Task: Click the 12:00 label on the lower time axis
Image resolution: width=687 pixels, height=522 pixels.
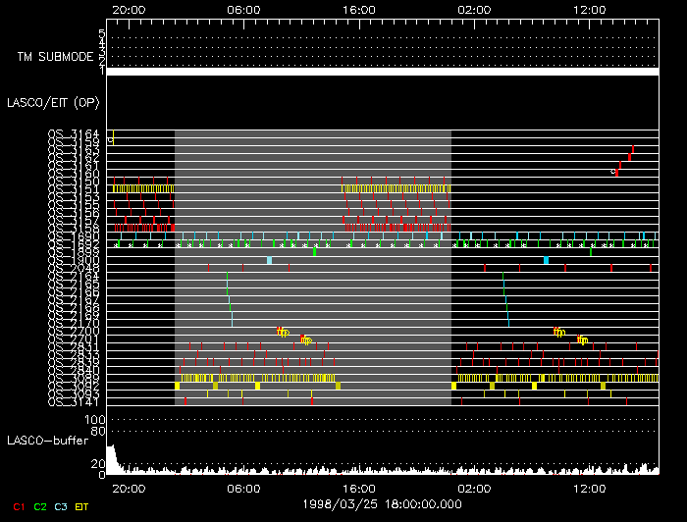Action: pos(589,489)
